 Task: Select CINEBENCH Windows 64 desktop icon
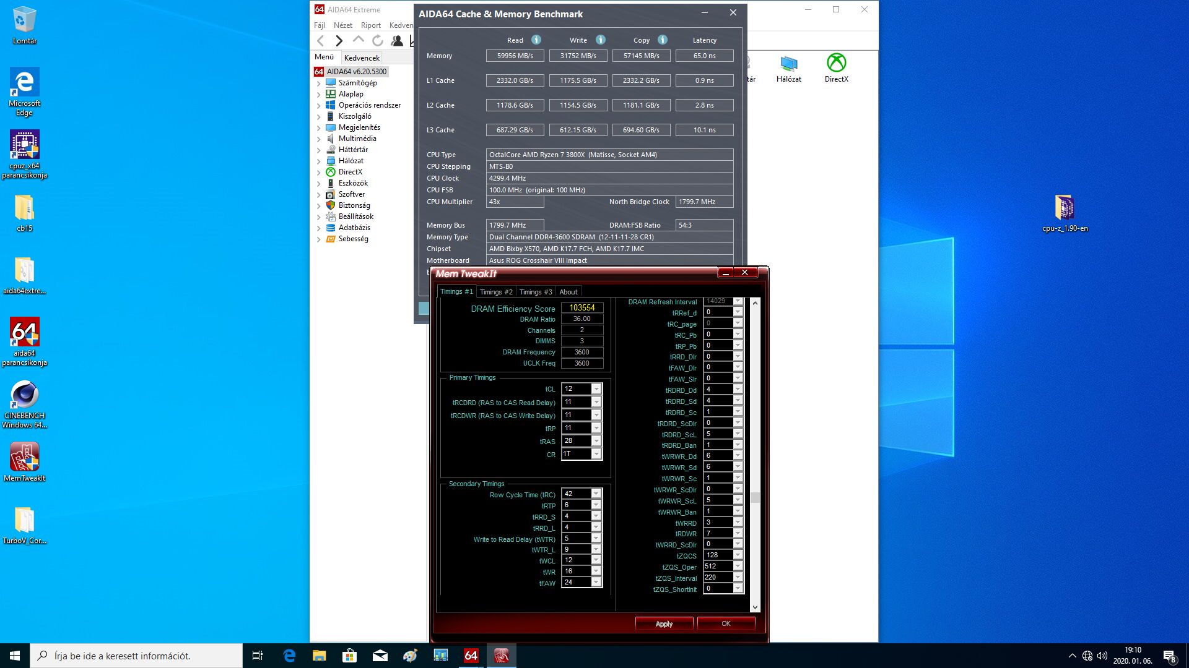25,405
